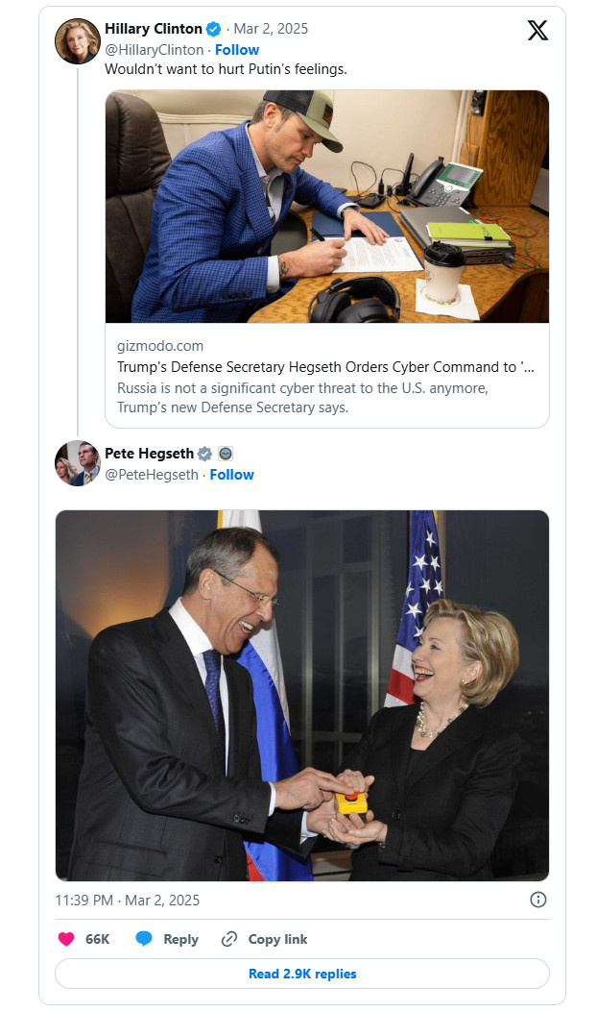The height and width of the screenshot is (1012, 596).
Task: Like the tweet with the heart icon
Action: click(x=66, y=939)
